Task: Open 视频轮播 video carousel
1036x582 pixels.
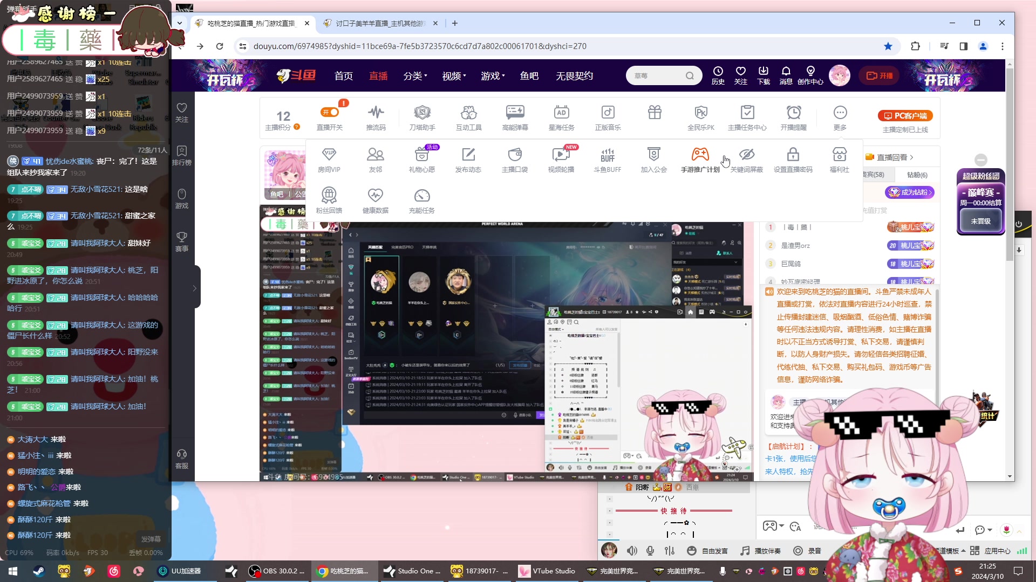Action: (x=561, y=160)
